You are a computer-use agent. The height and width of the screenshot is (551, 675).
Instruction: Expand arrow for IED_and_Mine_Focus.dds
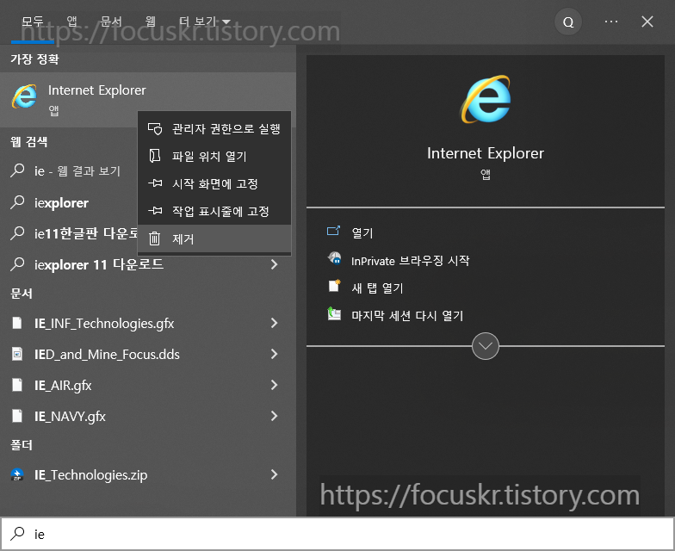[x=274, y=354]
